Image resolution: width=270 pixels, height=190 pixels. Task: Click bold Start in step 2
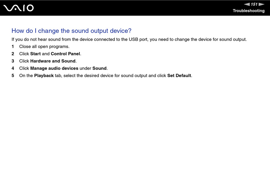coord(36,54)
